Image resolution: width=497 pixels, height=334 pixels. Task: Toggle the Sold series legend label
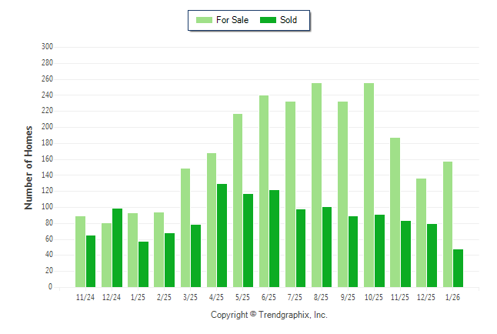click(x=289, y=20)
